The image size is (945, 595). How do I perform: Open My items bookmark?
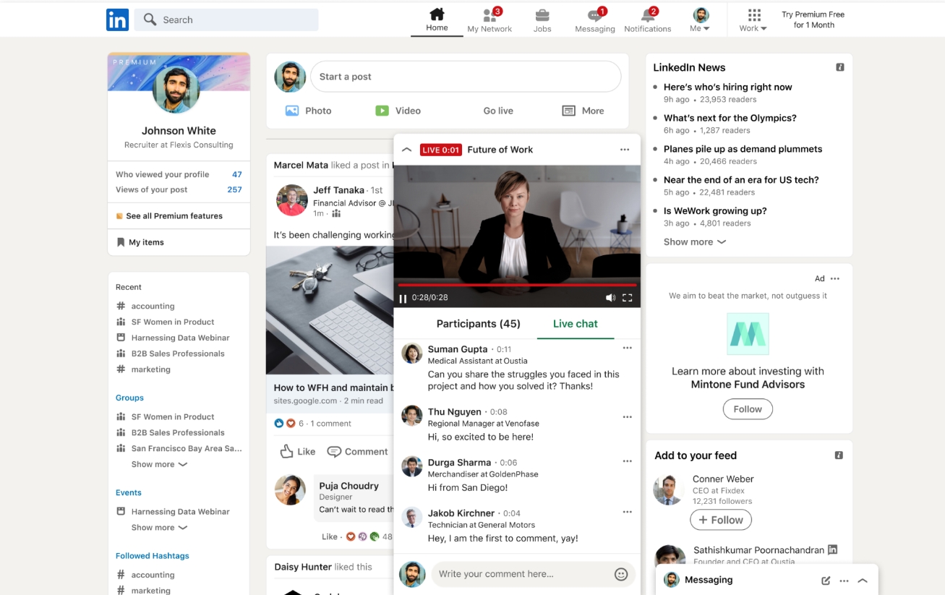coord(140,242)
